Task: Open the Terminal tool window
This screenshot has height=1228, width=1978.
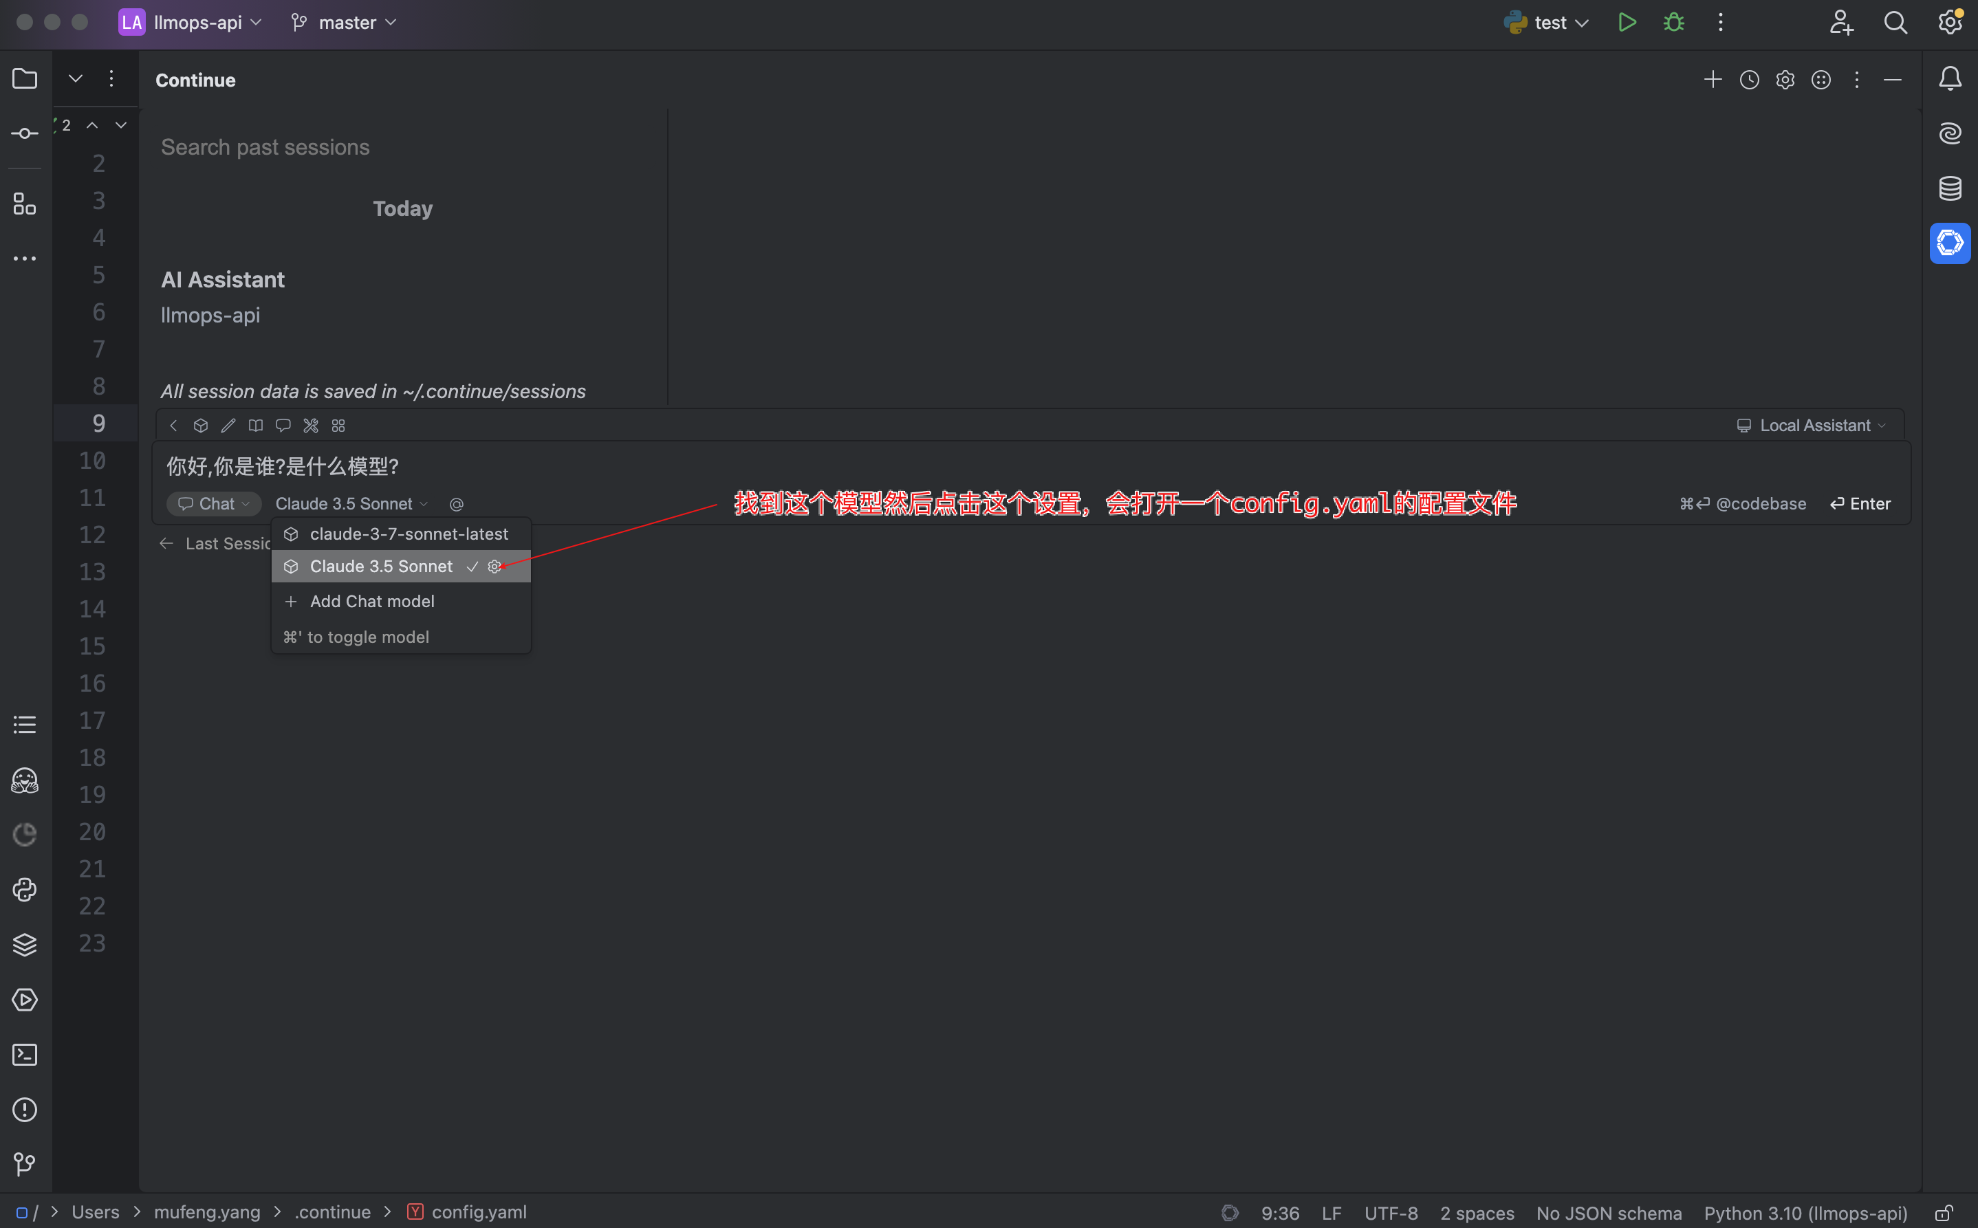Action: point(24,1054)
